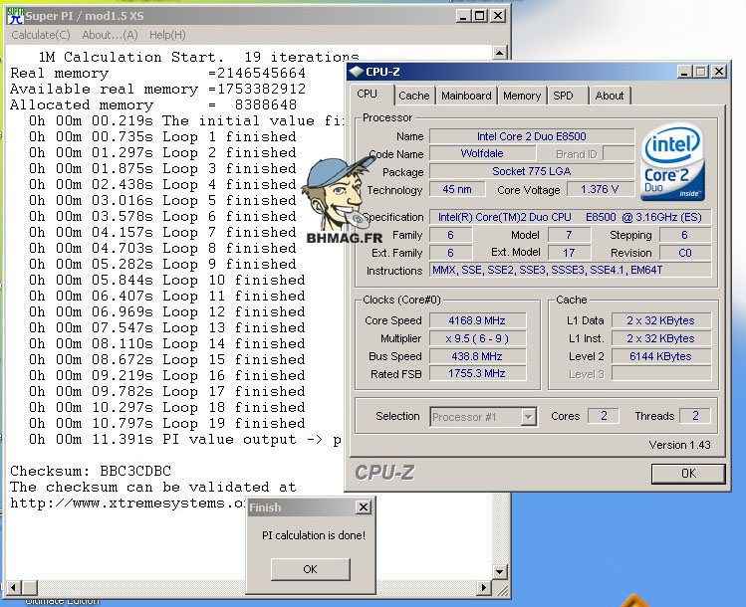
Task: Click the Package value 'Socket 775 LGA'
Action: point(532,171)
